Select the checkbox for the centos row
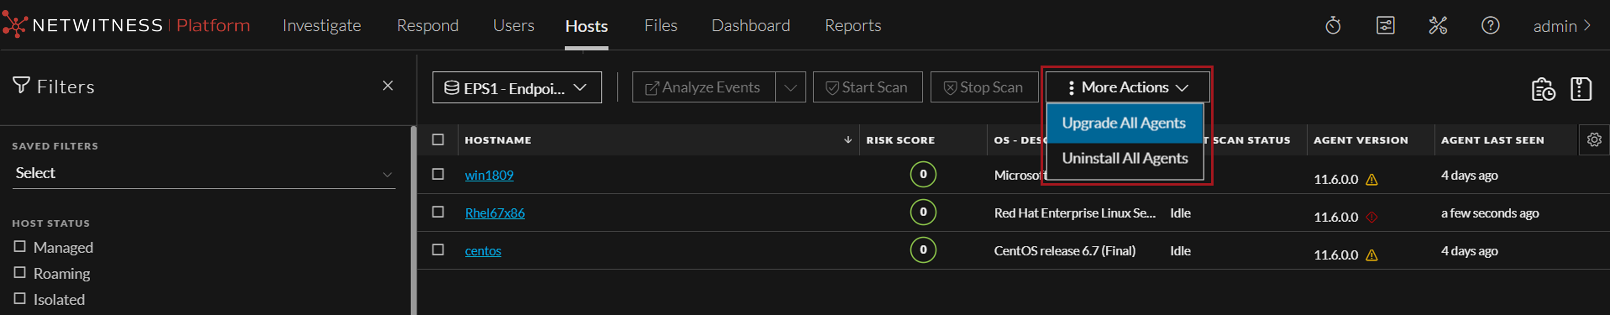The width and height of the screenshot is (1610, 315). click(438, 250)
